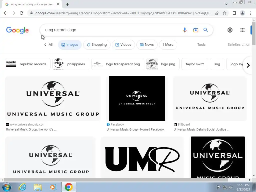Start voice search with microphone icon
256x192 pixels.
point(185,30)
